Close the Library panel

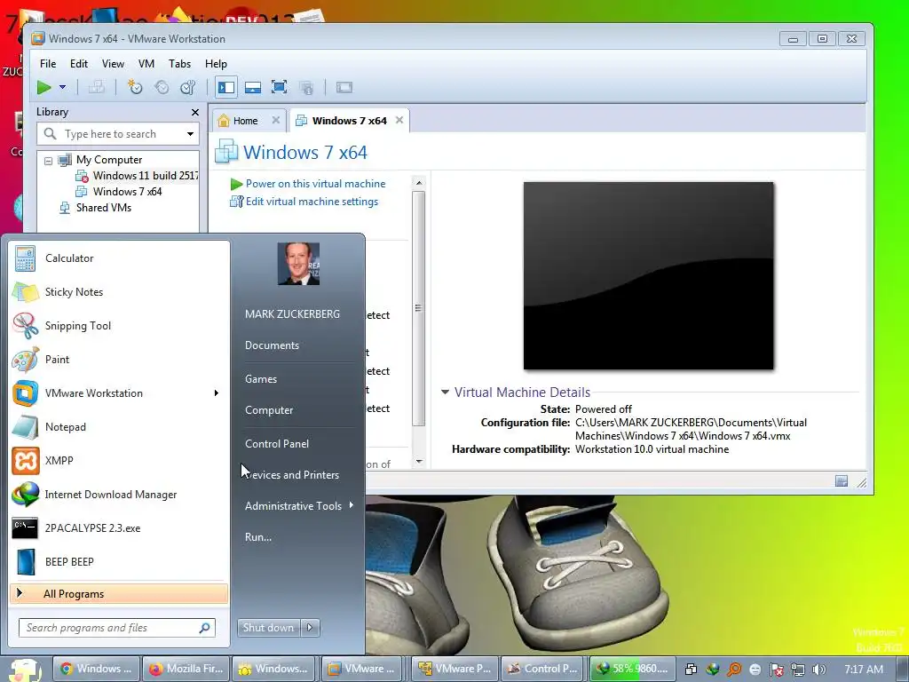coord(194,113)
